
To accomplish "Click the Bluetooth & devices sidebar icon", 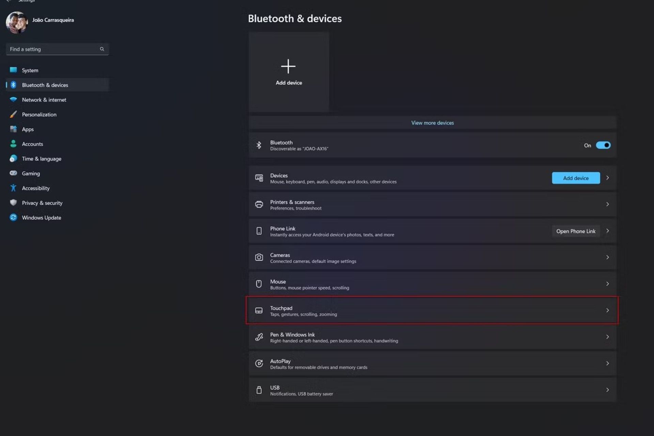I will point(13,85).
